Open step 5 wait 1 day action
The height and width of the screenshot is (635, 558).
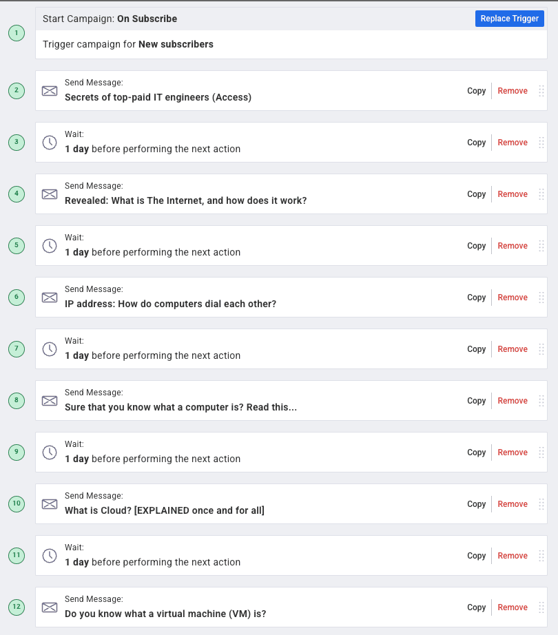(291, 246)
